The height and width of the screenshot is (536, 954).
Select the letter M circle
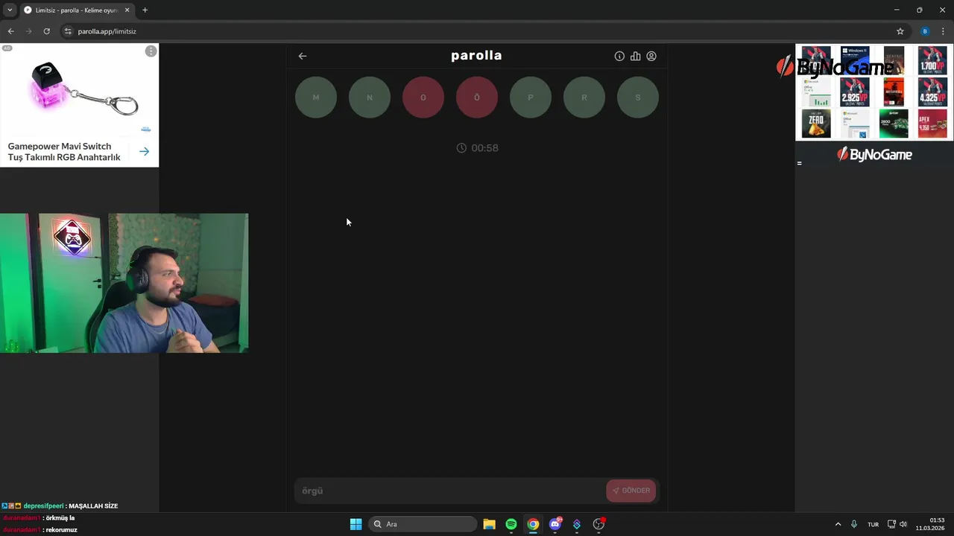pyautogui.click(x=316, y=98)
